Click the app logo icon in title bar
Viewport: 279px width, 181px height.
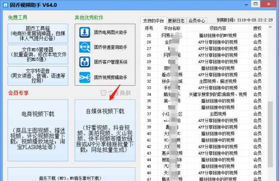click(6, 5)
